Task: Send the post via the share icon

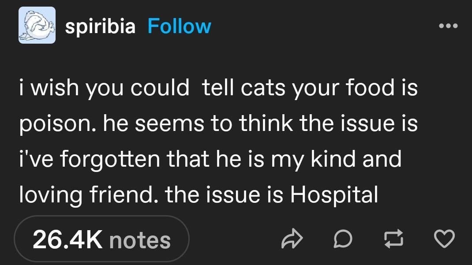Action: tap(292, 239)
